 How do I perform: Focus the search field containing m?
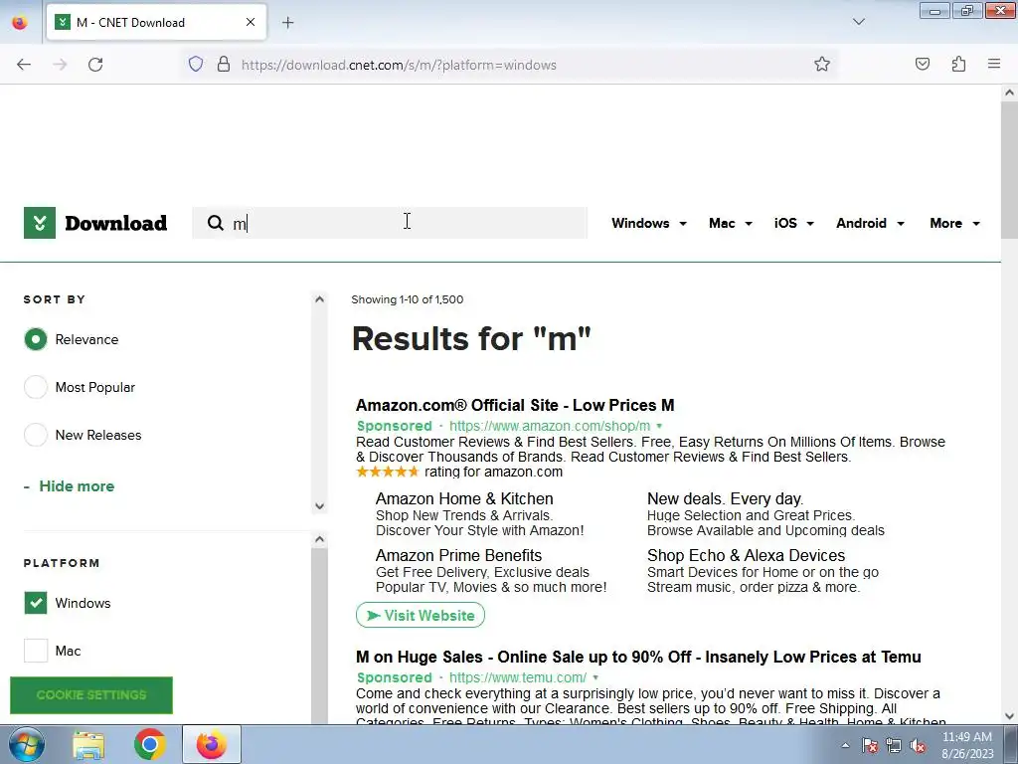(390, 223)
